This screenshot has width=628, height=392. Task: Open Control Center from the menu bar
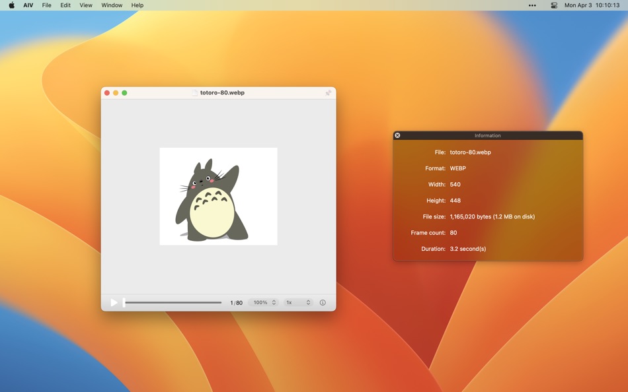(x=555, y=5)
